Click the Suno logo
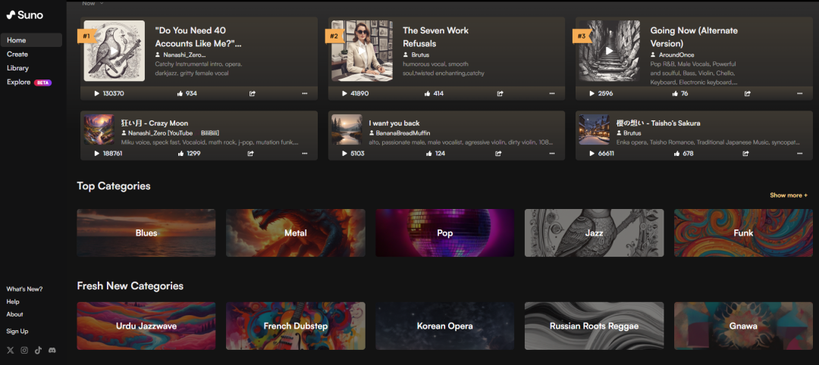The height and width of the screenshot is (365, 819). (25, 15)
